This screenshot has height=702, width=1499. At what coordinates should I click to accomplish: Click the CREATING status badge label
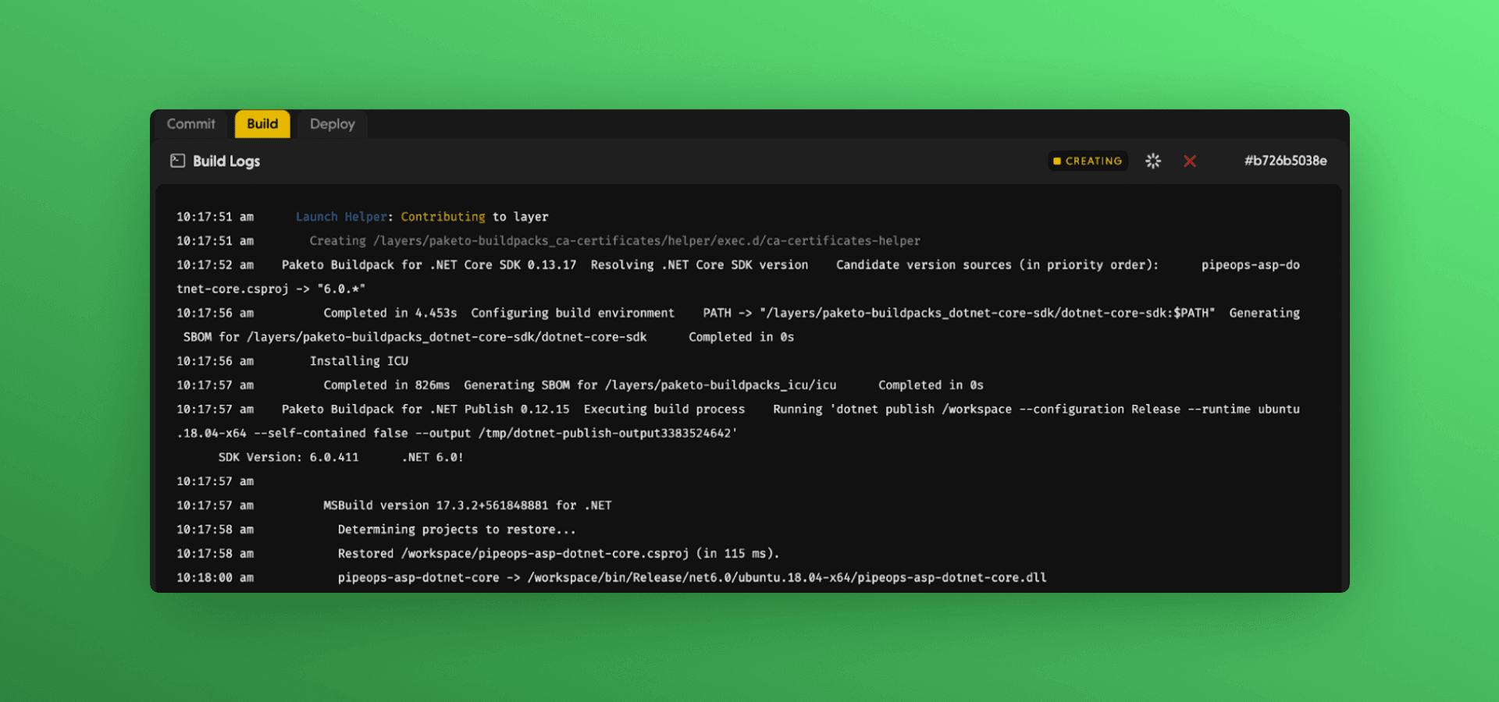[x=1093, y=161]
